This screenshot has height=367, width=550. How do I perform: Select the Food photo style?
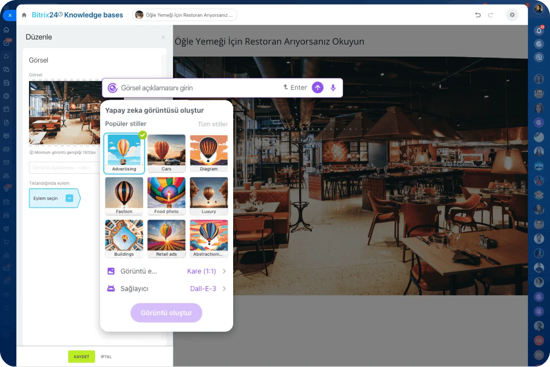click(x=166, y=196)
